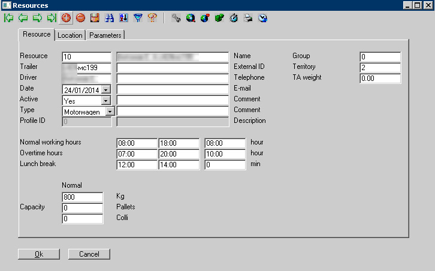Switch to the Resource tab

pyautogui.click(x=37, y=34)
